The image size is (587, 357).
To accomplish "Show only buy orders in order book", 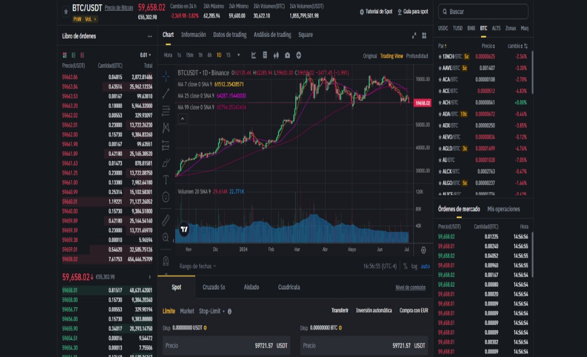I will click(x=72, y=55).
